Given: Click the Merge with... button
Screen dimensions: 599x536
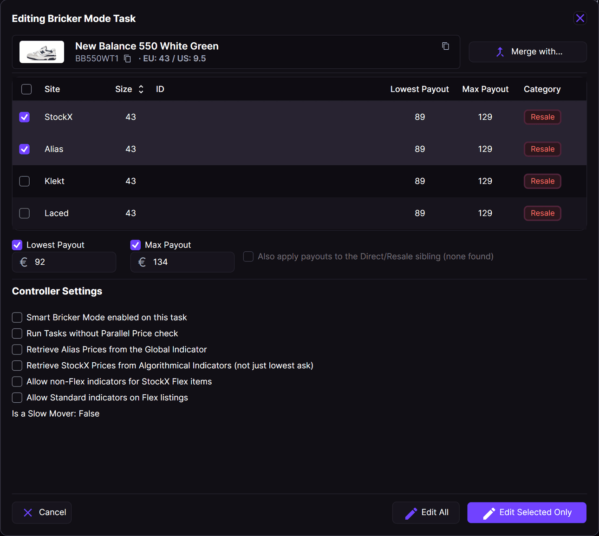Looking at the screenshot, I should coord(528,52).
